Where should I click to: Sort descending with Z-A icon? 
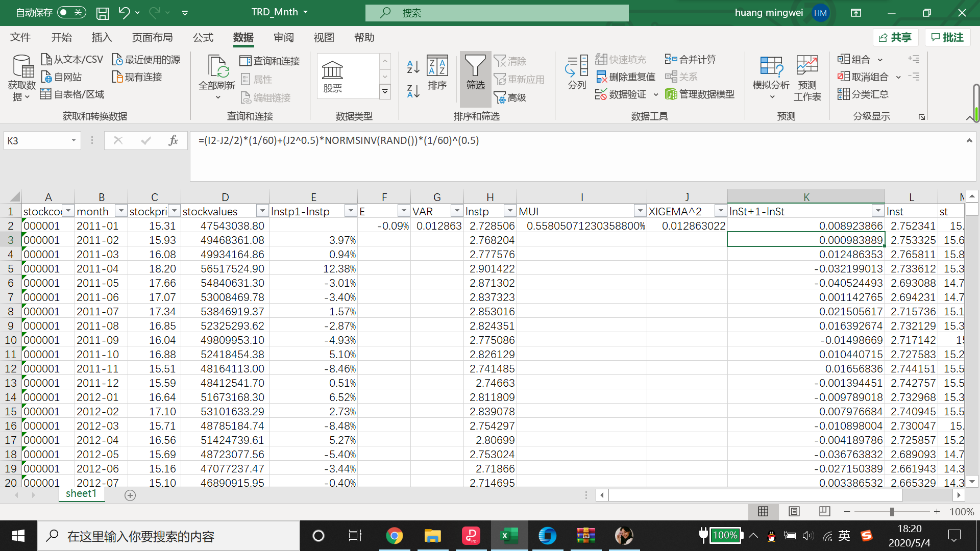tap(413, 91)
